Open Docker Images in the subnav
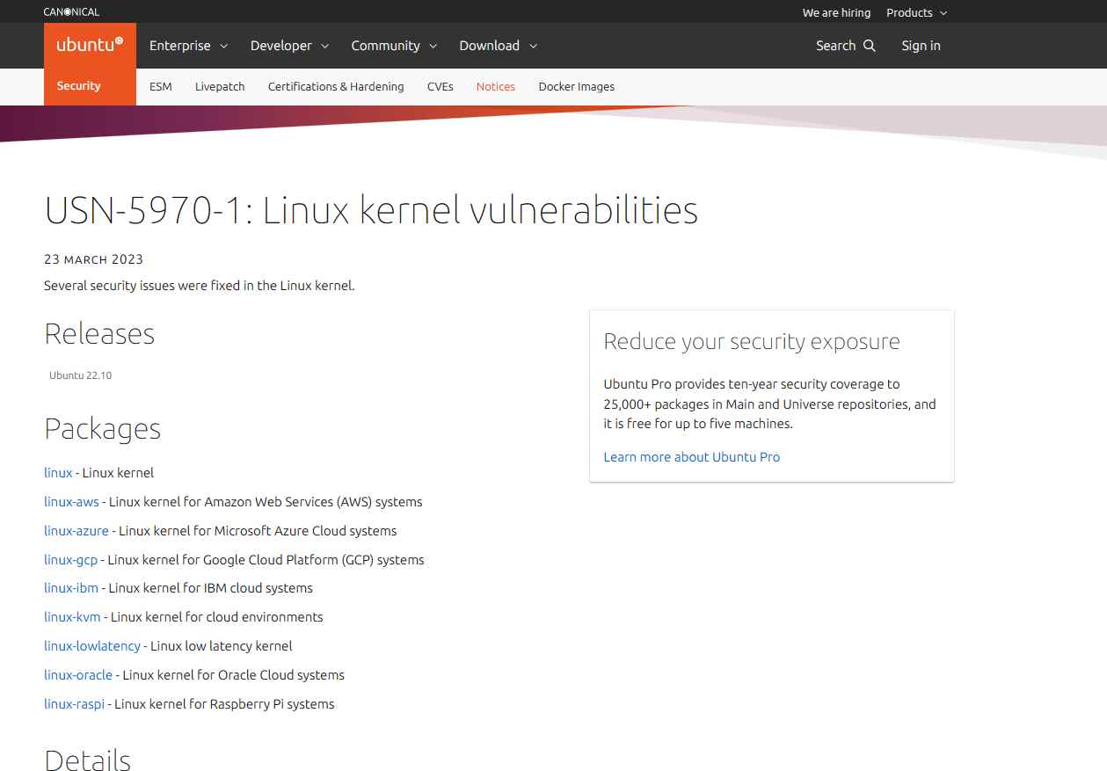Viewport: 1107px width, 771px height. tap(576, 86)
